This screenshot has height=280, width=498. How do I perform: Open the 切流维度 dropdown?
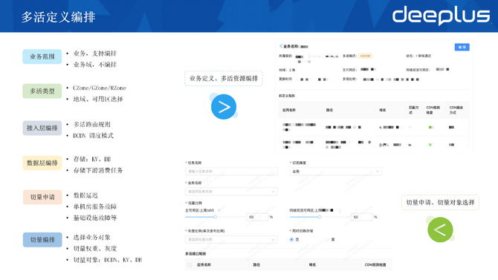(335, 172)
